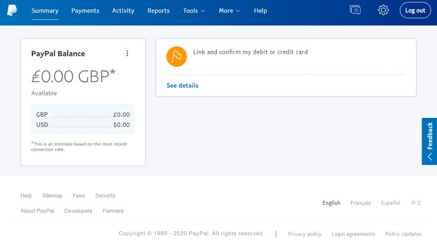Screen dimensions: 437x244
Task: Click the PayPal Balance heading
Action: pyautogui.click(x=58, y=53)
